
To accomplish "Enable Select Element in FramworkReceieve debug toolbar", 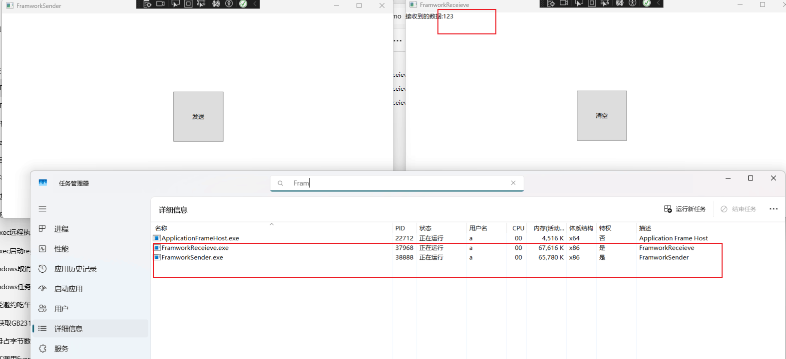I will [x=579, y=3].
